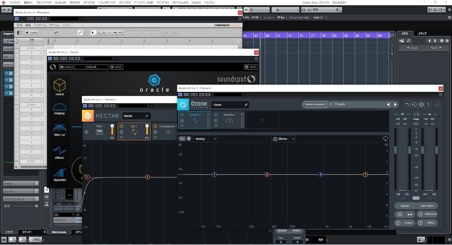Screen dimensions: 452x245
Task: Add a new module in Ozone's empty slot
Action: point(262,120)
